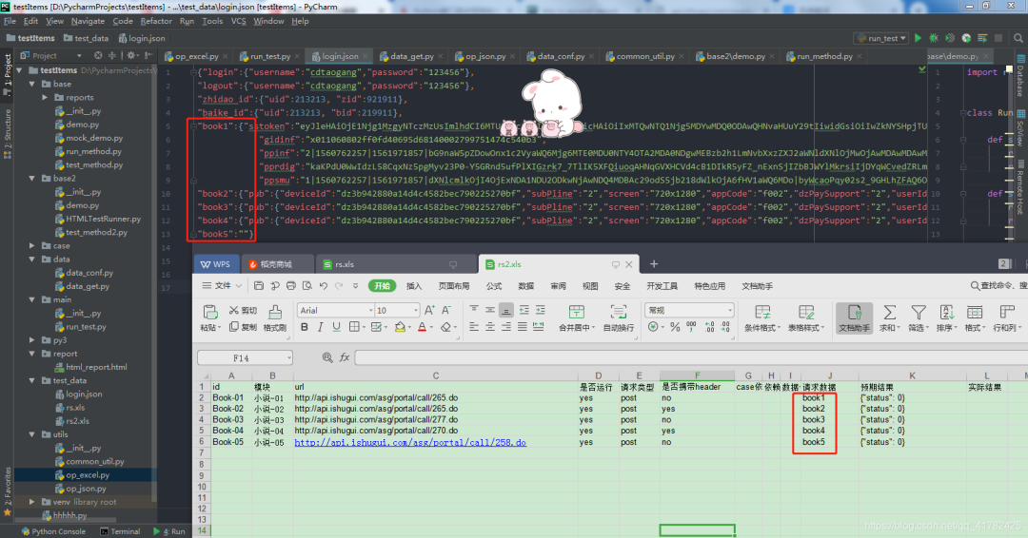The height and width of the screenshot is (538, 1028).
Task: Open the font size 10 dropdown
Action: tap(416, 310)
